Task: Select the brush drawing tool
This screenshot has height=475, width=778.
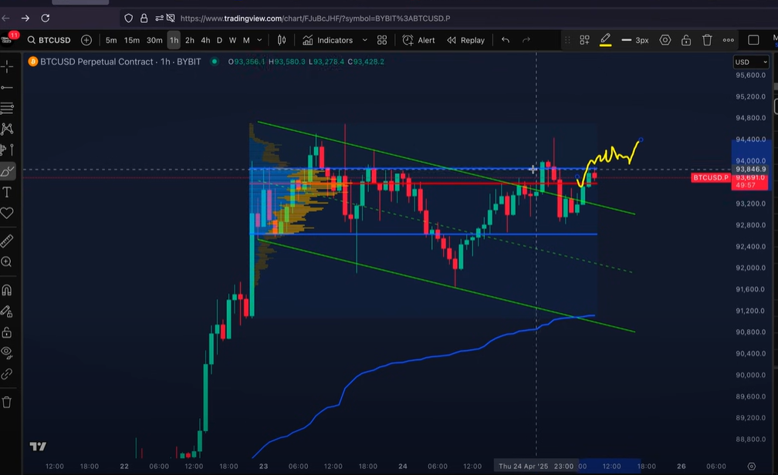Action: coord(7,171)
